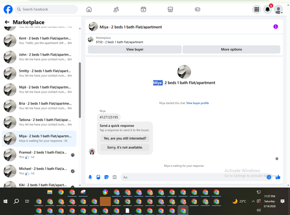
Task: Open the Windows notification center
Action: click(282, 202)
